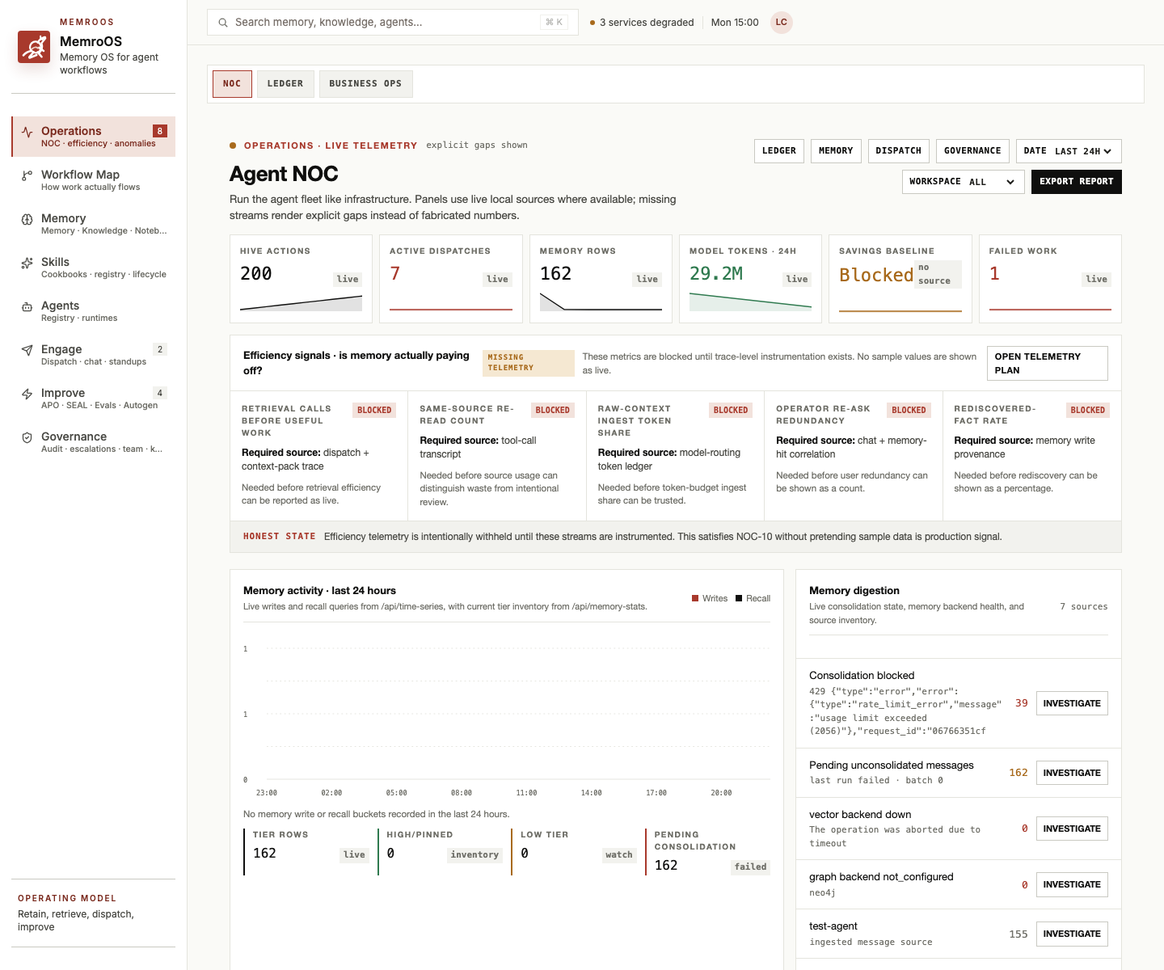
Task: Open the Active Dispatches card
Action: coord(451,279)
